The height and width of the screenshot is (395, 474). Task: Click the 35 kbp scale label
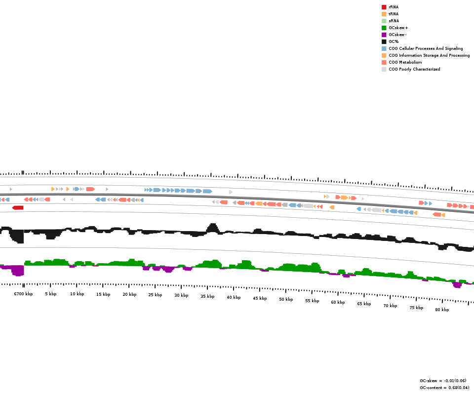pyautogui.click(x=207, y=296)
